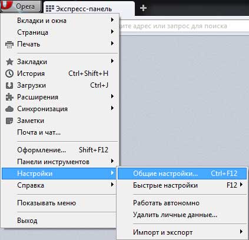The image size is (249, 240).
Task: Expand the Справка submenu arrow
Action: coord(112,185)
